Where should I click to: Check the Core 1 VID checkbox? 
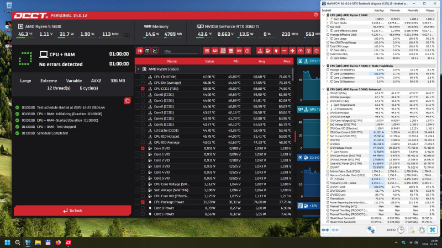tap(143, 154)
